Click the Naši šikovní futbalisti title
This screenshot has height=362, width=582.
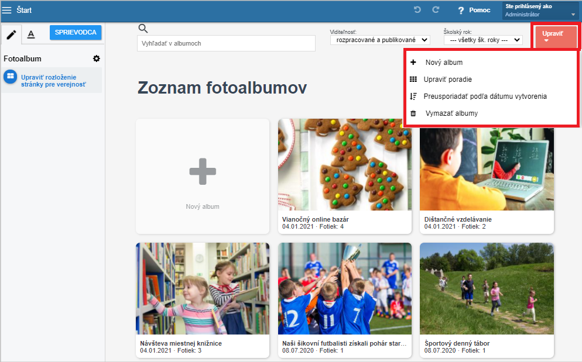(344, 343)
